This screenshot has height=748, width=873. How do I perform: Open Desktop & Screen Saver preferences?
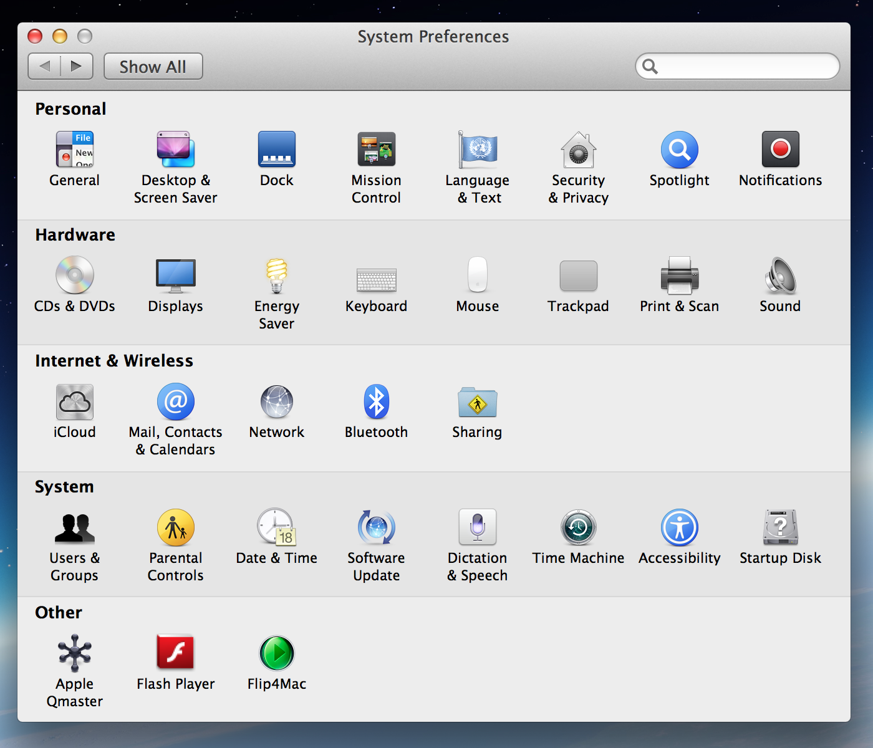tap(176, 150)
